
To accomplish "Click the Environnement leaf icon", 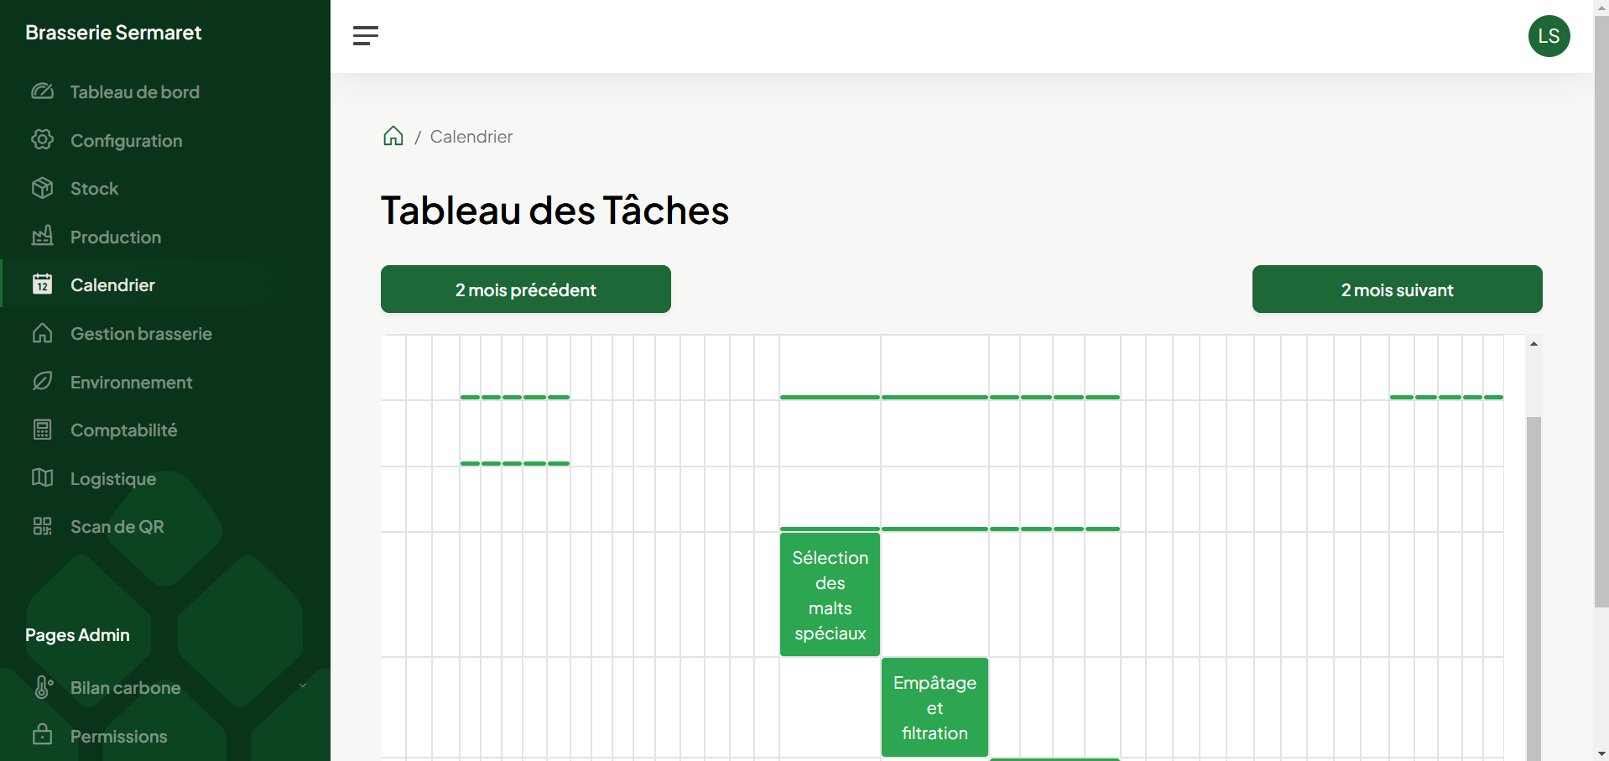I will click(x=43, y=382).
